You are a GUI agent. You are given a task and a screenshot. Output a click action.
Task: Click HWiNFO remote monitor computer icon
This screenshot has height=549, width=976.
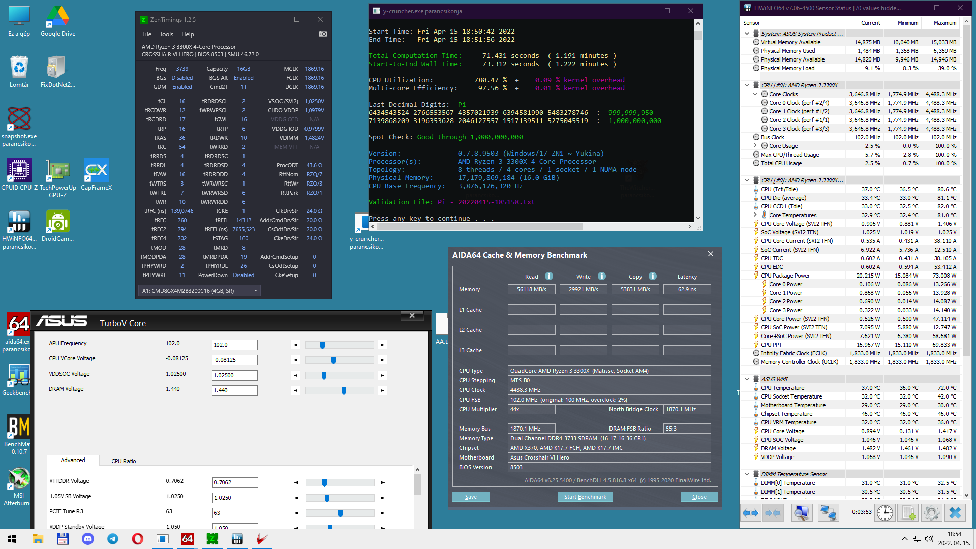802,513
